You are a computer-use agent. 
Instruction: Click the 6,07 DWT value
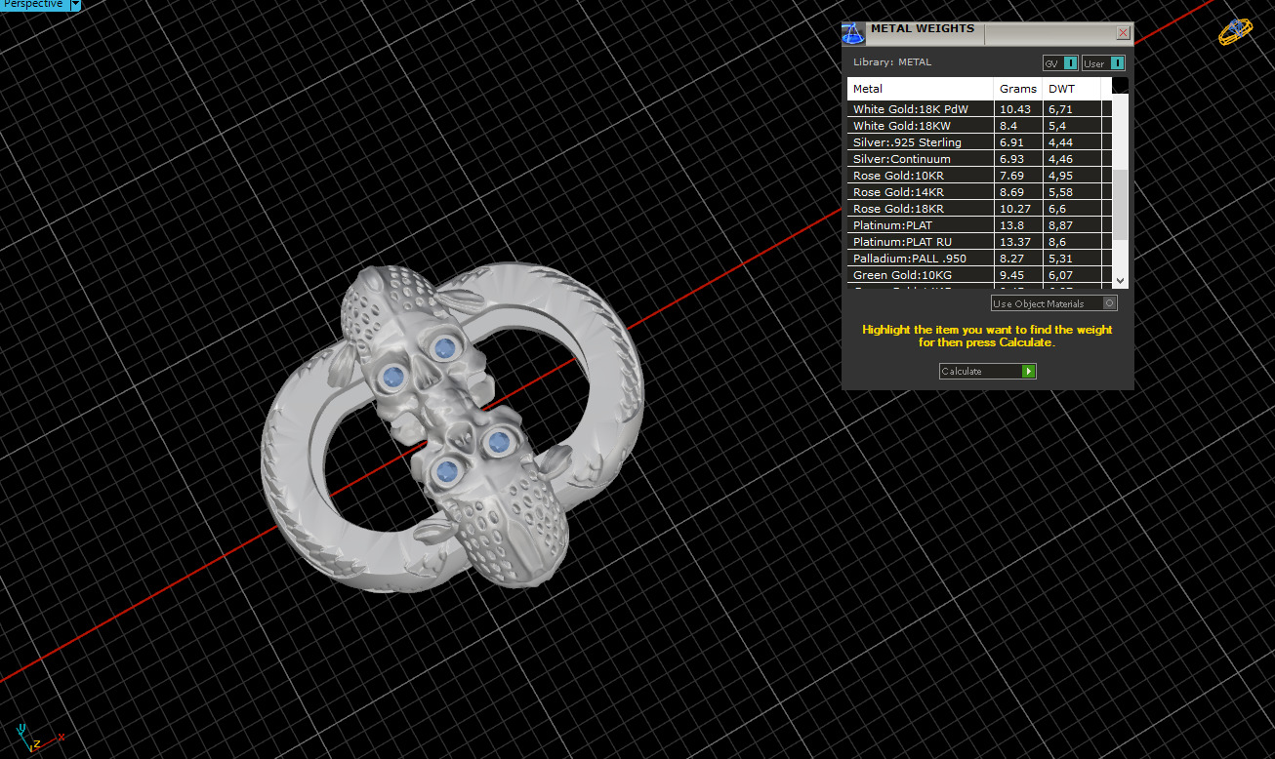[1060, 275]
